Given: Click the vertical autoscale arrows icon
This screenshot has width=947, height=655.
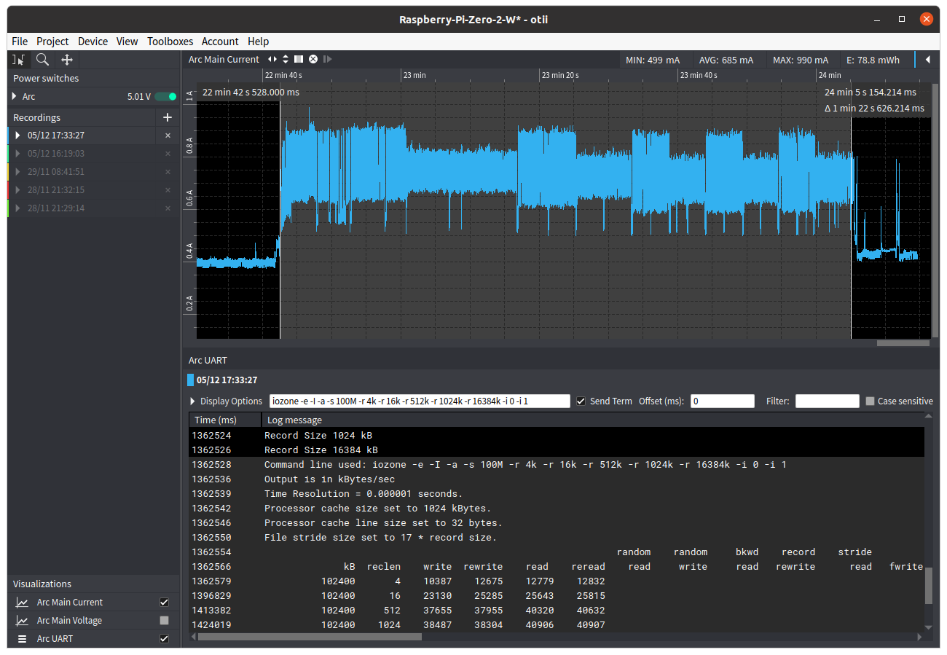Looking at the screenshot, I should tap(286, 59).
